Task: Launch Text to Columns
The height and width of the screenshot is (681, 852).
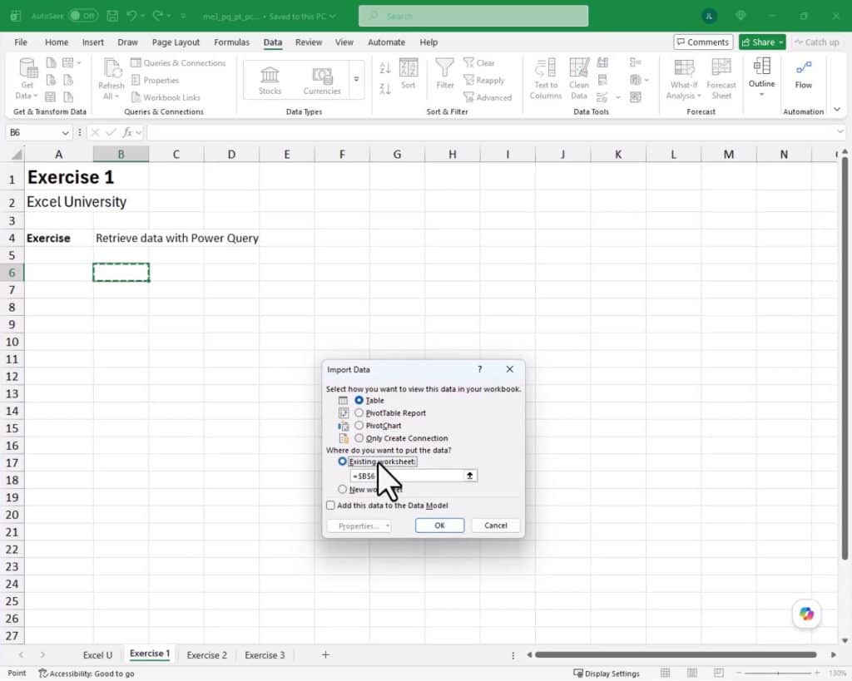Action: coord(546,79)
